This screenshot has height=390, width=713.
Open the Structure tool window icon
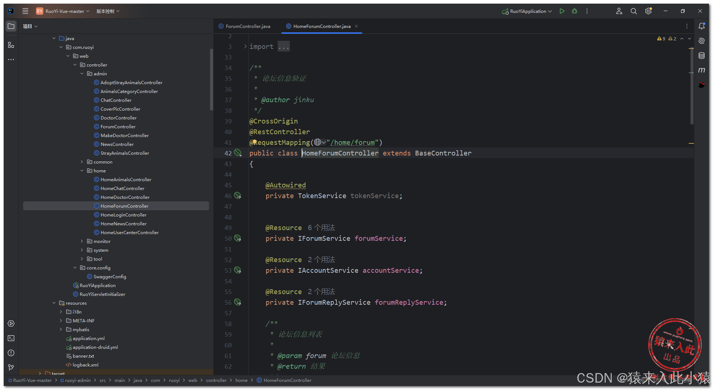(11, 45)
